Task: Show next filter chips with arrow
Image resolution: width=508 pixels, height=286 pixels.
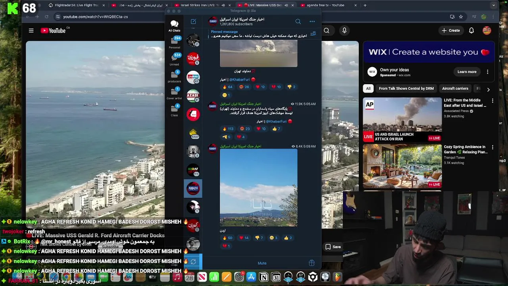Action: 488,90
